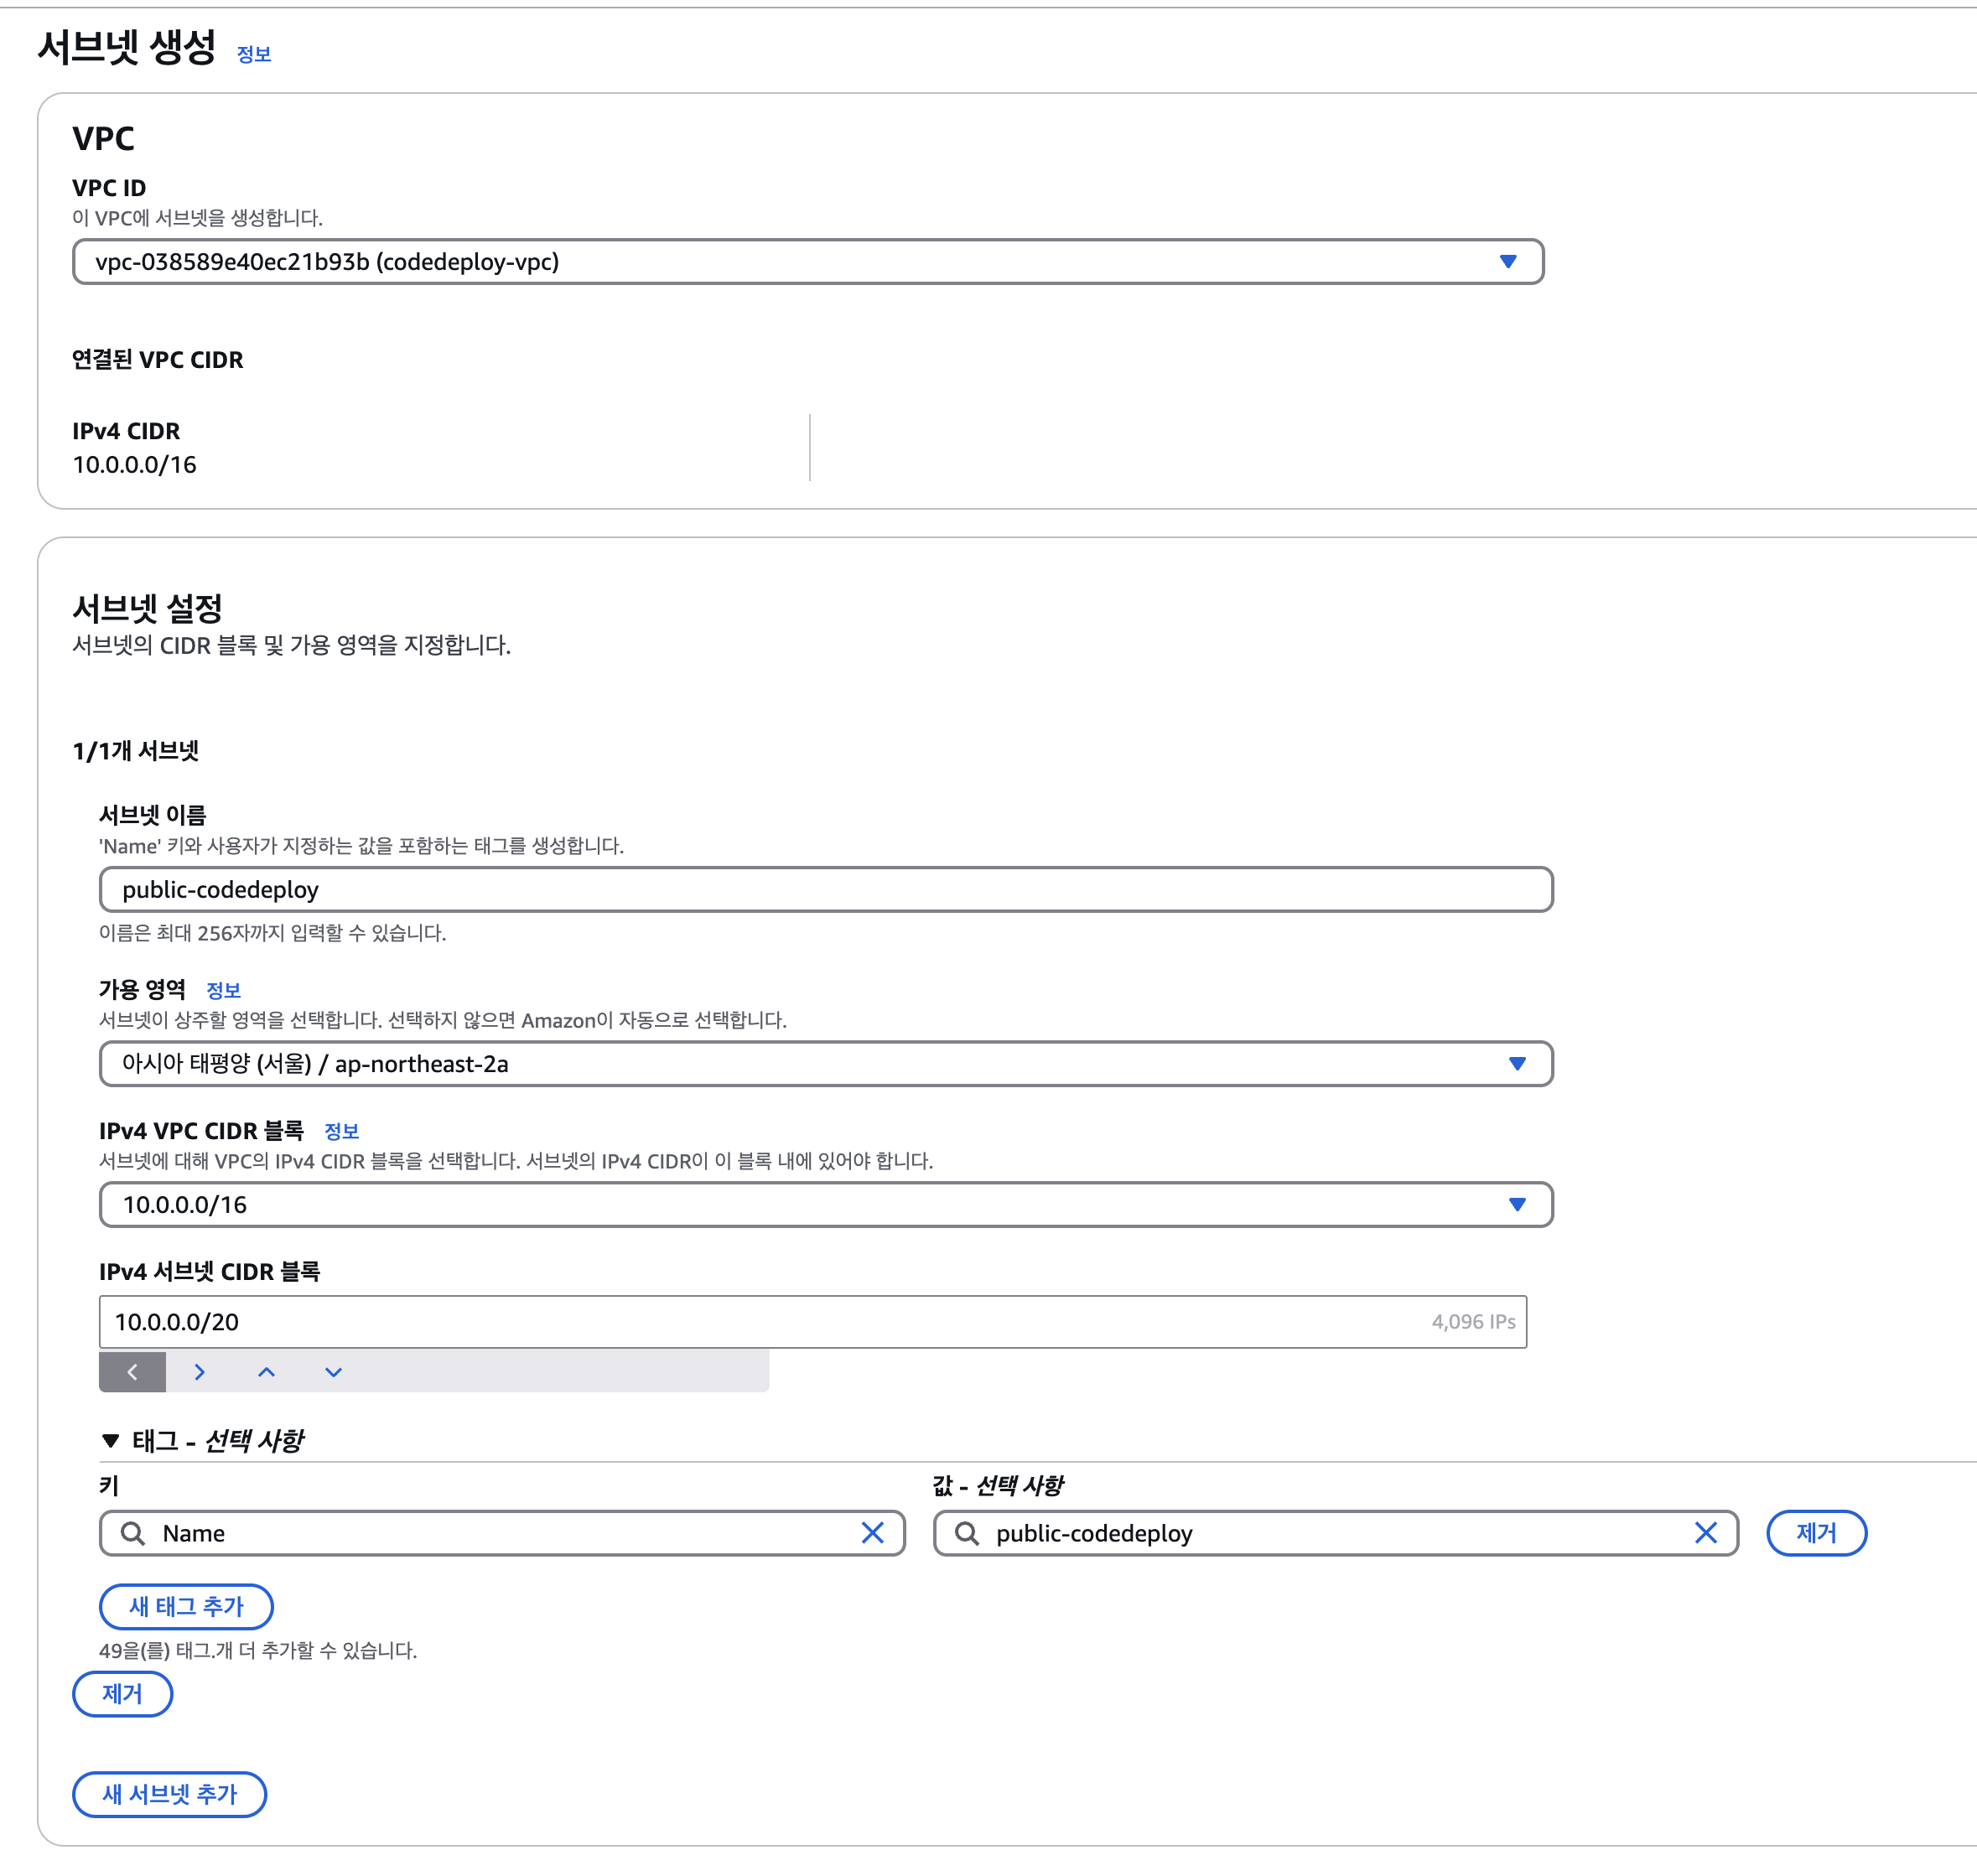Screen dimensions: 1977x1876
Task: Remove the subnet with the lower 제거 button
Action: (x=122, y=1694)
